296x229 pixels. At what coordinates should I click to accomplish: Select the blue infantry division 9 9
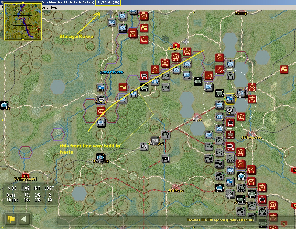pos(230,64)
